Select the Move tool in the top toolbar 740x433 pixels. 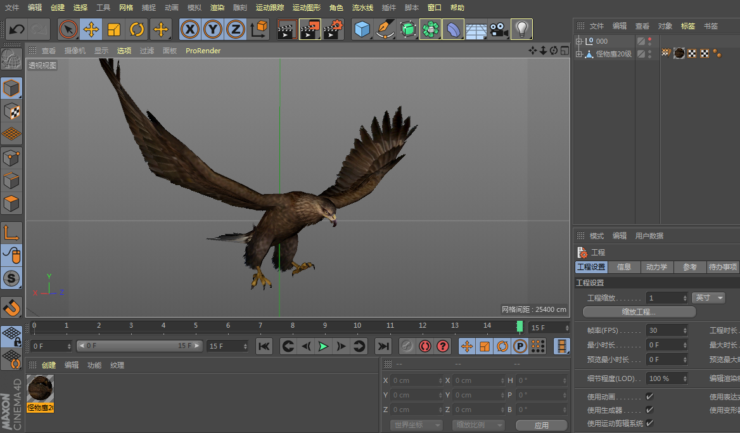pos(91,29)
